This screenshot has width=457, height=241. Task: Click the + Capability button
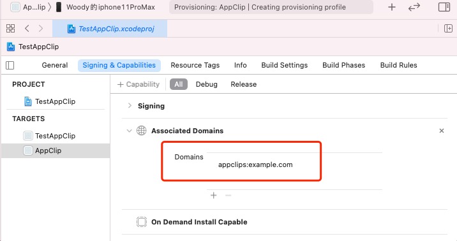[x=139, y=84]
